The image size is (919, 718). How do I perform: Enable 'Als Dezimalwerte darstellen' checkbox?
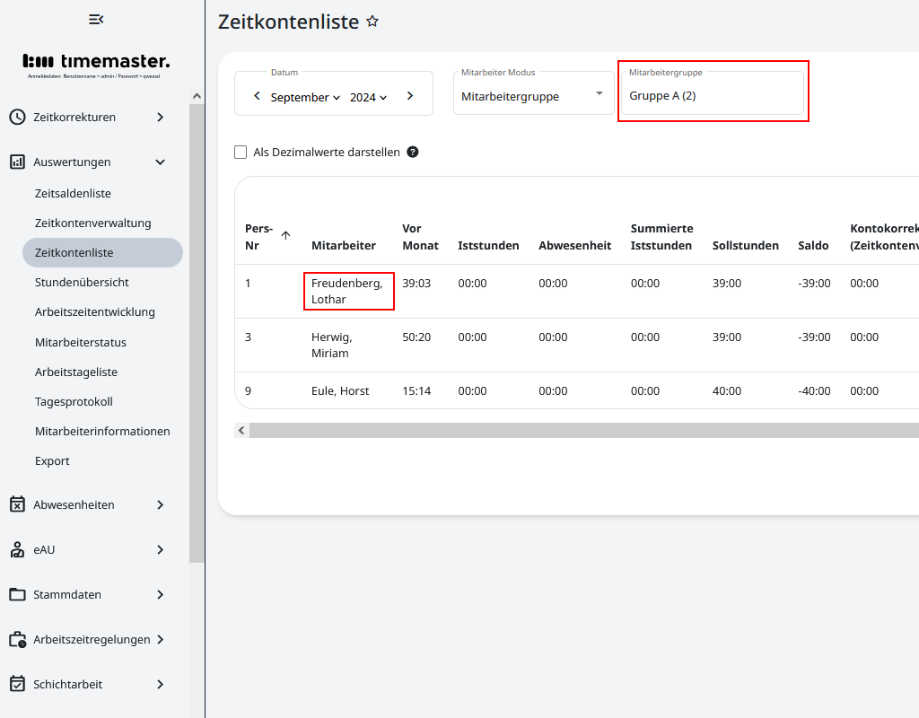pos(241,153)
